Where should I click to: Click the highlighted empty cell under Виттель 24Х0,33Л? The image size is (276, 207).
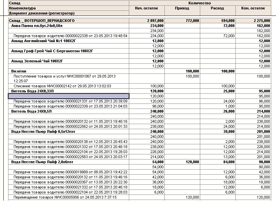[69, 96]
